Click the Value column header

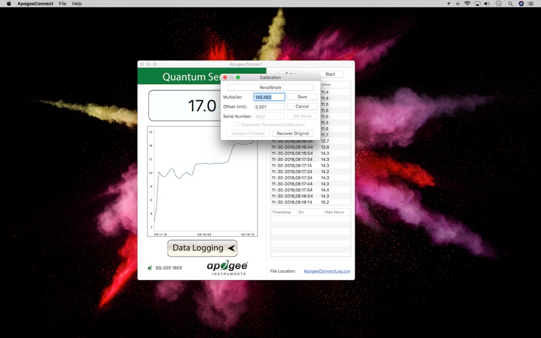tap(326, 84)
